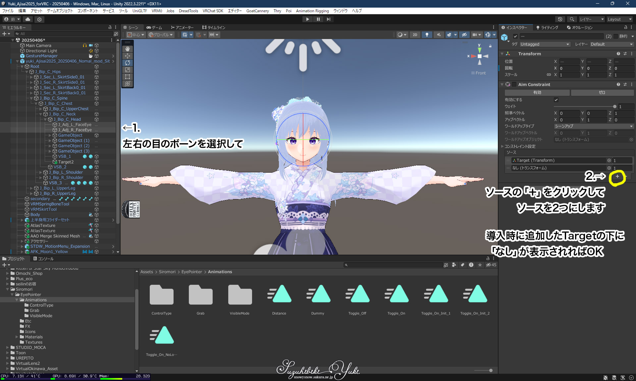Open the undo history icon
The height and width of the screenshot is (381, 636).
coord(560,19)
